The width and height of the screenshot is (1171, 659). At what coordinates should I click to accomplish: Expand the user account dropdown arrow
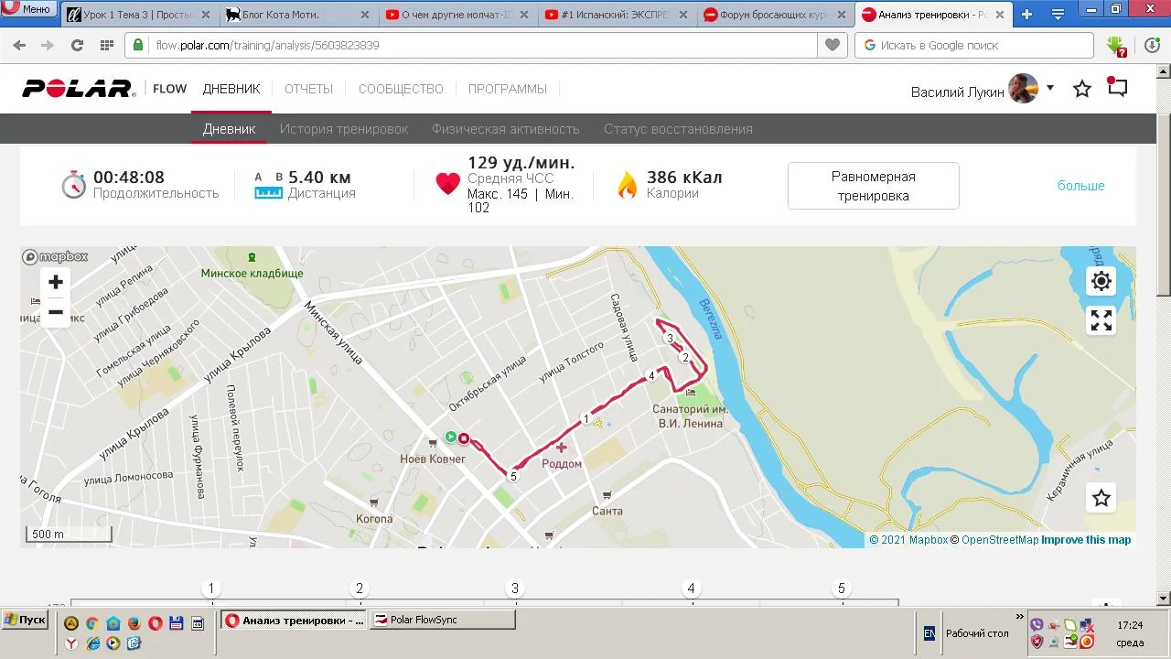pos(1049,88)
